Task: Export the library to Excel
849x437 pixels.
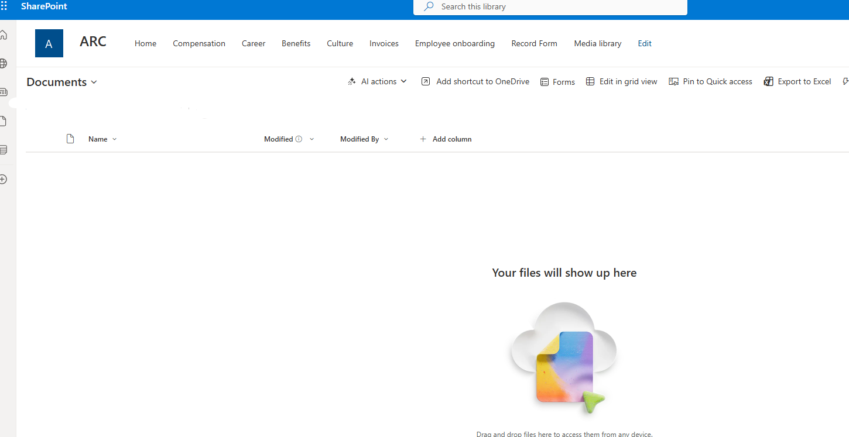Action: [797, 82]
